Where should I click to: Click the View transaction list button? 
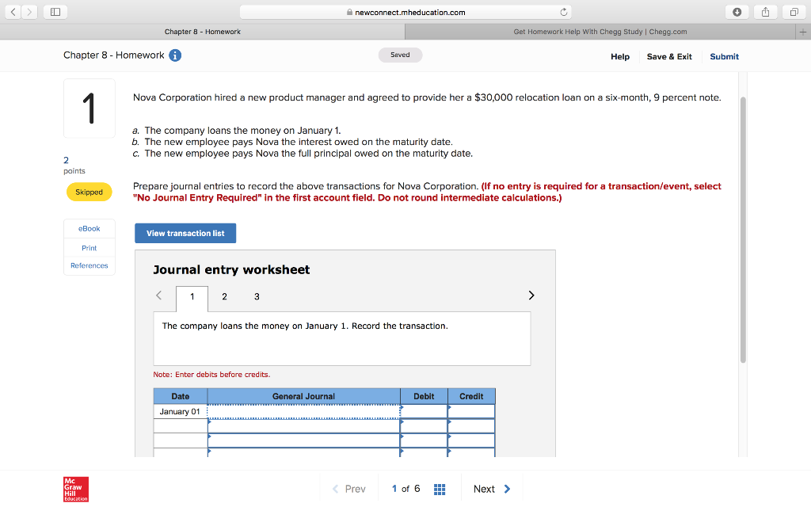tap(185, 233)
